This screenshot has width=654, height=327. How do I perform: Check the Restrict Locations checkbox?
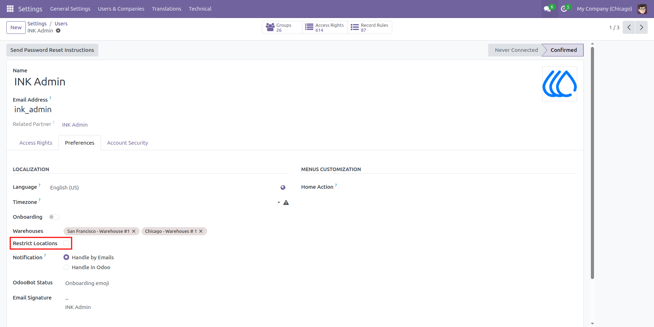(66, 243)
